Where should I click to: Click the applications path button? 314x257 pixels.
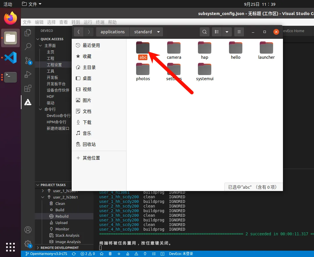[113, 32]
